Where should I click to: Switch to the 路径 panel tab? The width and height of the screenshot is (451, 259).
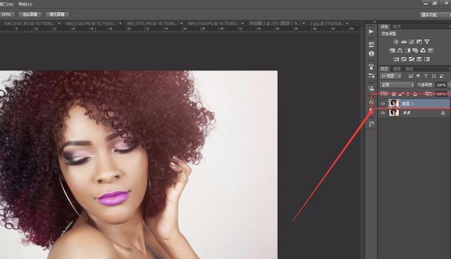(x=409, y=69)
